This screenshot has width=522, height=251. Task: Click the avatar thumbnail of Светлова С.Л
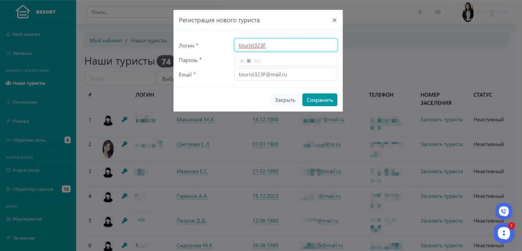coord(108,149)
